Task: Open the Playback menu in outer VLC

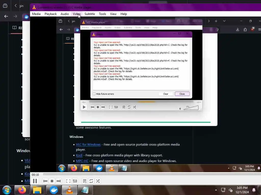Action: [x=51, y=14]
